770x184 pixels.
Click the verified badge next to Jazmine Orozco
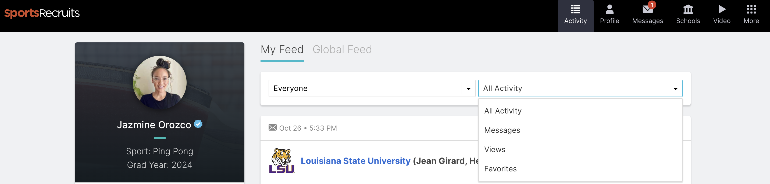[198, 124]
